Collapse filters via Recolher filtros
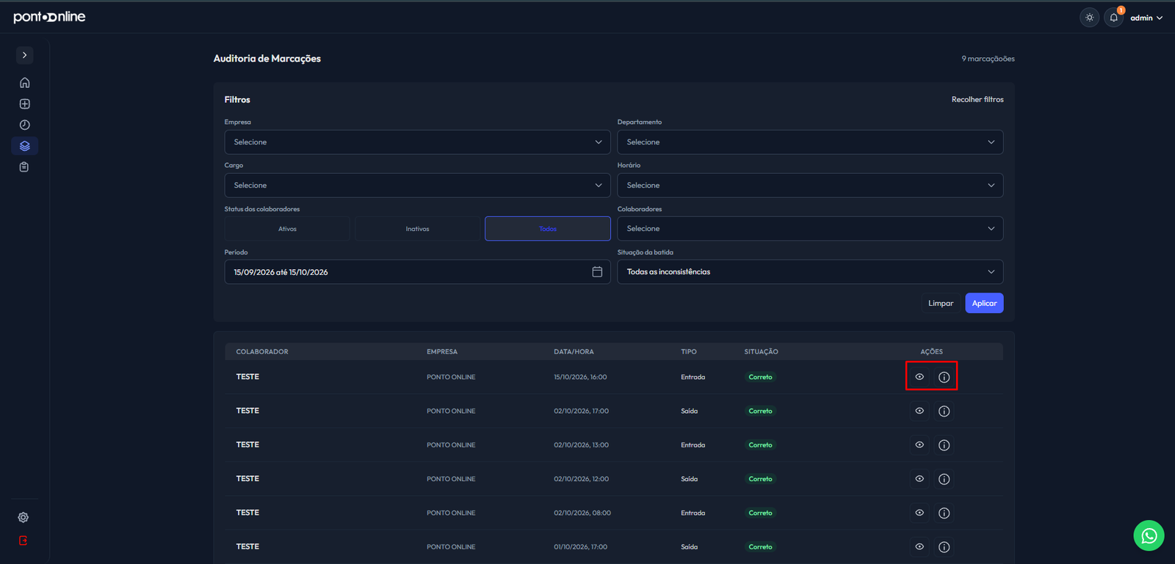The image size is (1175, 564). [x=977, y=99]
